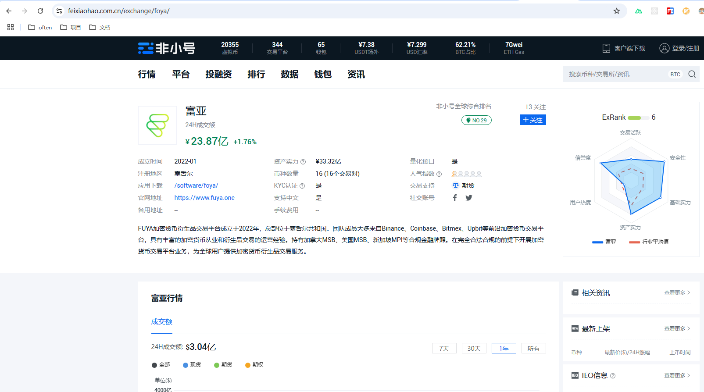
Task: Select the 7天 time range tab
Action: [444, 349]
